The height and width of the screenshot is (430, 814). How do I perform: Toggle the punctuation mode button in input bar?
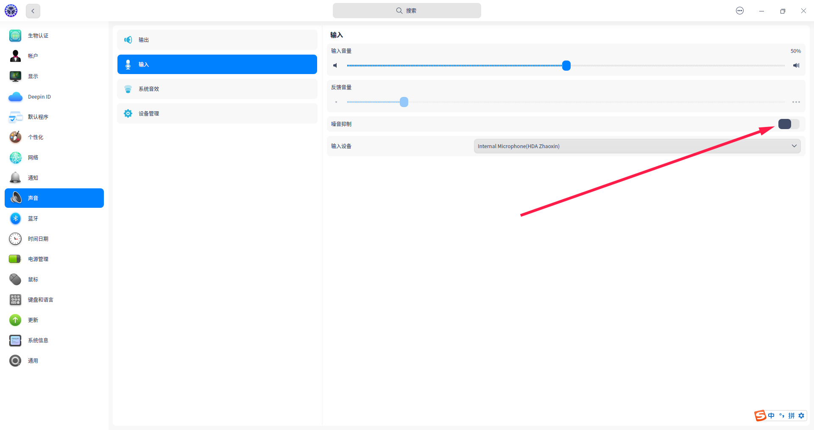[781, 416]
